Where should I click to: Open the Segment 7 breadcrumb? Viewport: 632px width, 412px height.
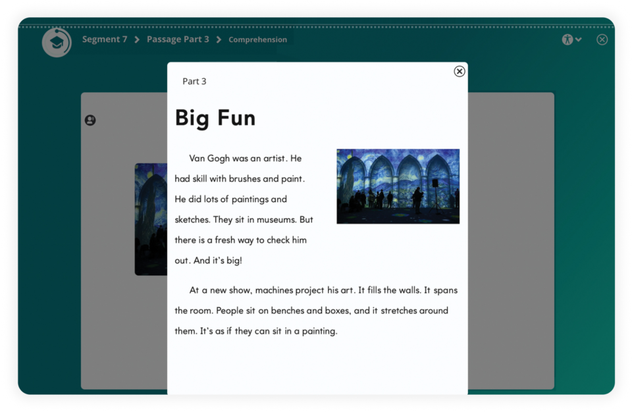coord(105,39)
